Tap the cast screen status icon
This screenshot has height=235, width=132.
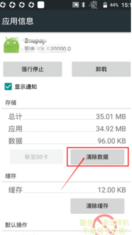pyautogui.click(x=76, y=5)
